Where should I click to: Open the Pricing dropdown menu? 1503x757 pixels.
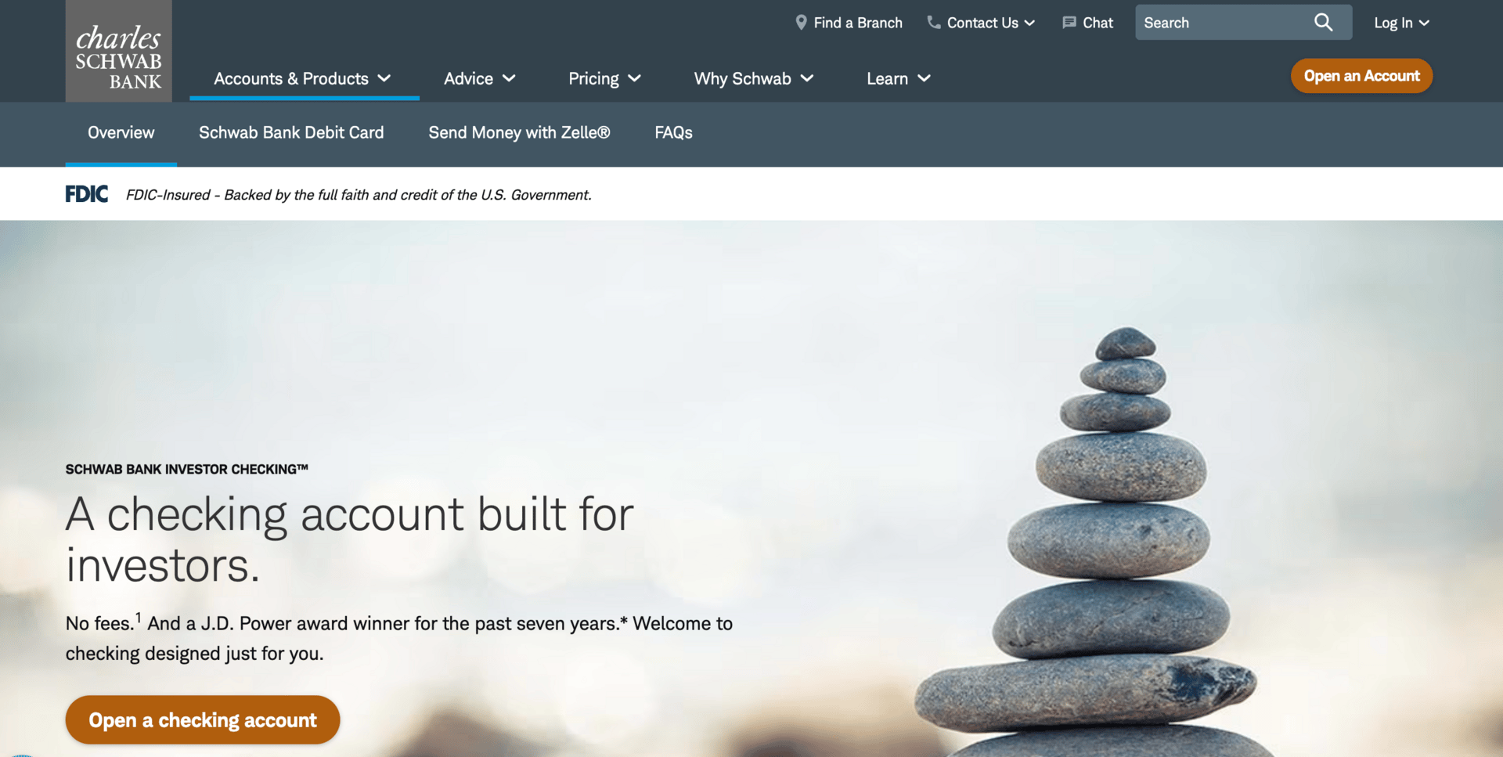coord(605,78)
